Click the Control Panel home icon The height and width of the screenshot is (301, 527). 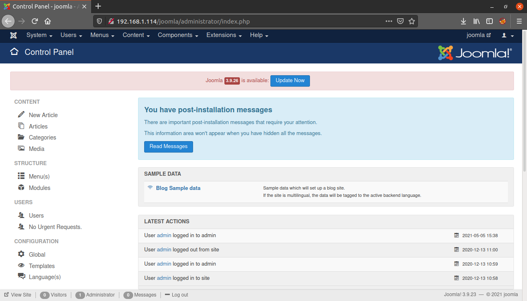14,52
